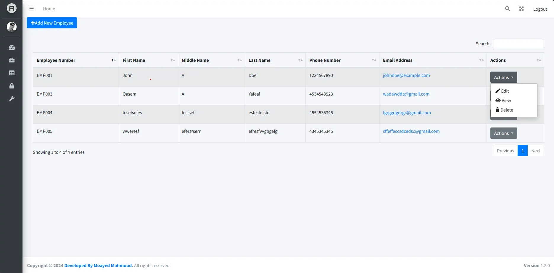Image resolution: width=554 pixels, height=273 pixels.
Task: Open the Actions dropdown for EMP005
Action: [503, 133]
